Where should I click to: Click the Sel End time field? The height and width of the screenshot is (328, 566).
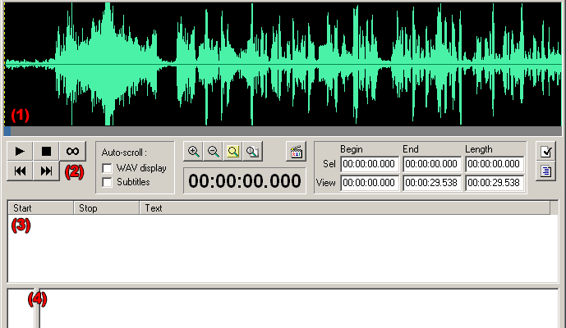point(432,164)
